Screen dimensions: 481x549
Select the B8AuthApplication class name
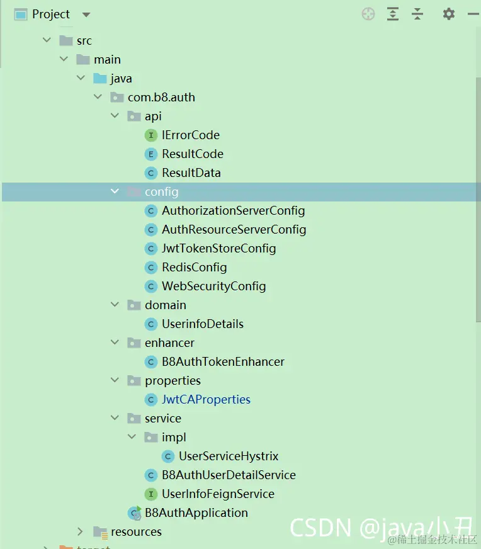tap(196, 513)
